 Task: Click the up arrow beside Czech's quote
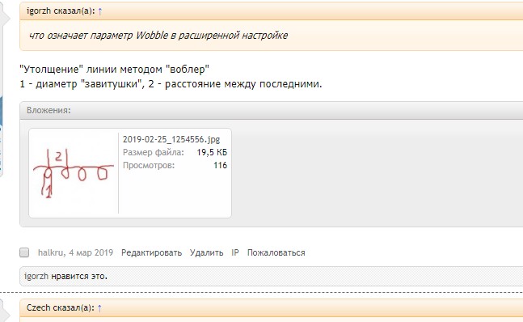99,308
